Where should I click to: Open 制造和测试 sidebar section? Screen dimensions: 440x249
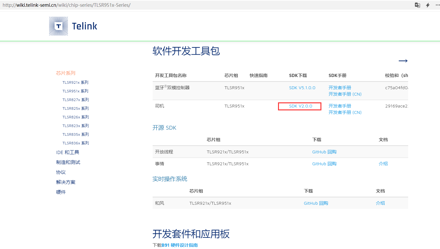click(68, 162)
